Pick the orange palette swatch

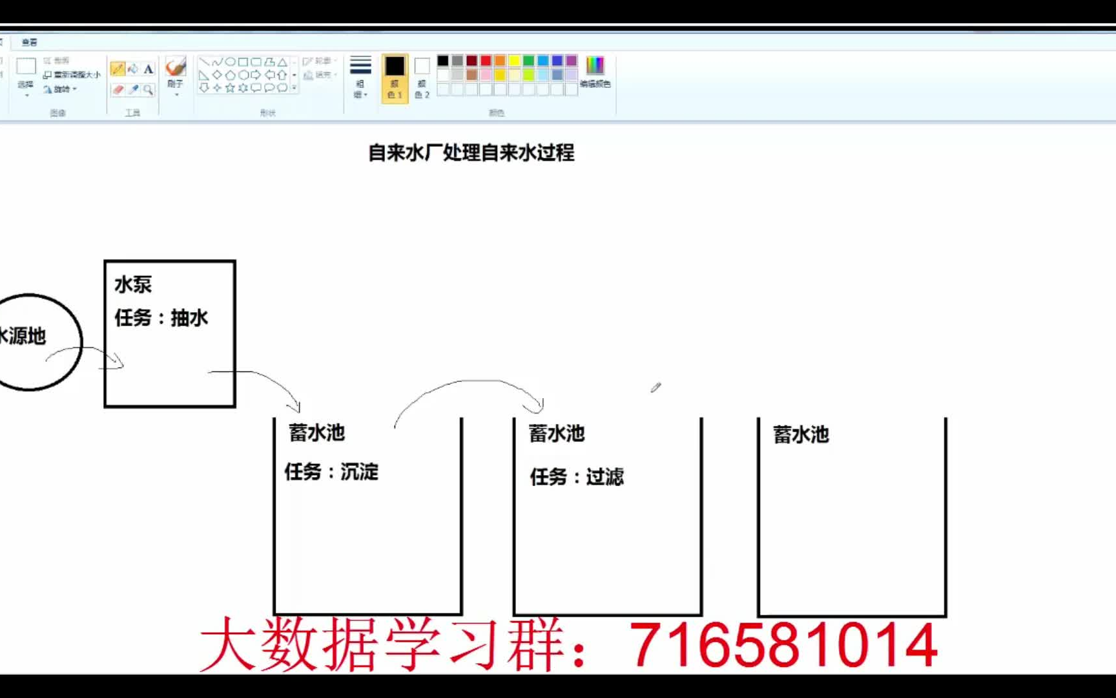(500, 61)
